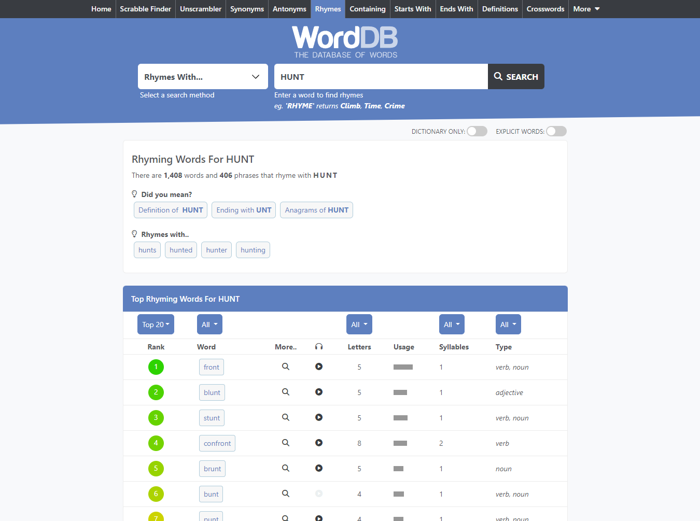Open the Rhymes With search method dropdown

203,77
